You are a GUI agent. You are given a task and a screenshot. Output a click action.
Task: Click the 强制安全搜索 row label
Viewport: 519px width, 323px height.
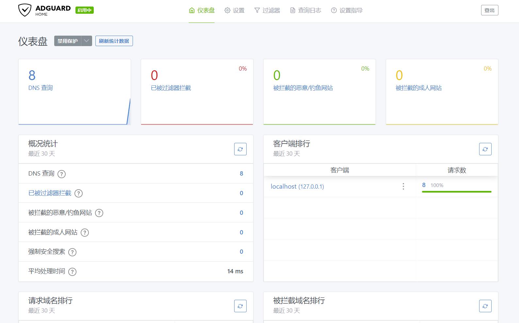[47, 252]
